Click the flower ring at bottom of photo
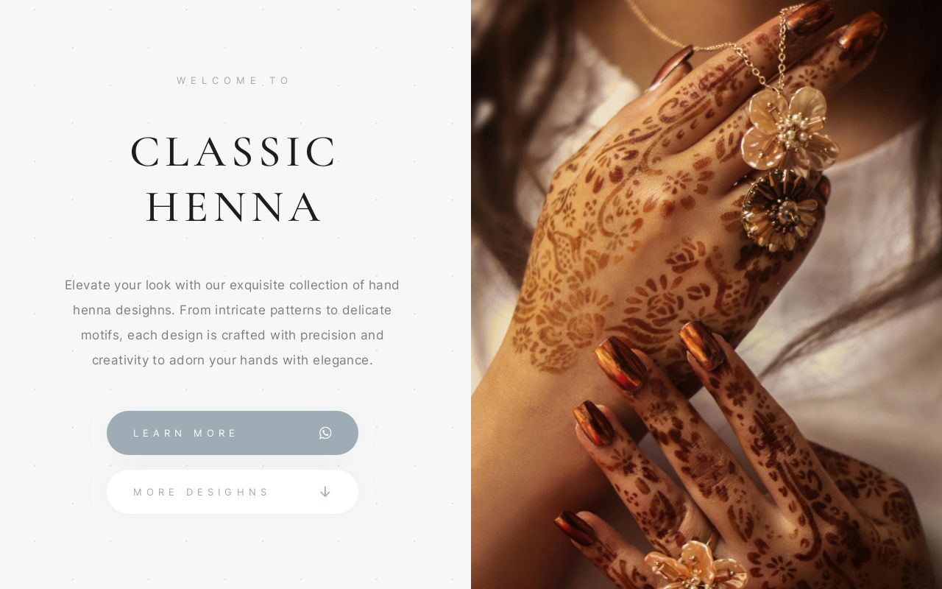Viewport: 942px width, 589px height. click(x=695, y=566)
